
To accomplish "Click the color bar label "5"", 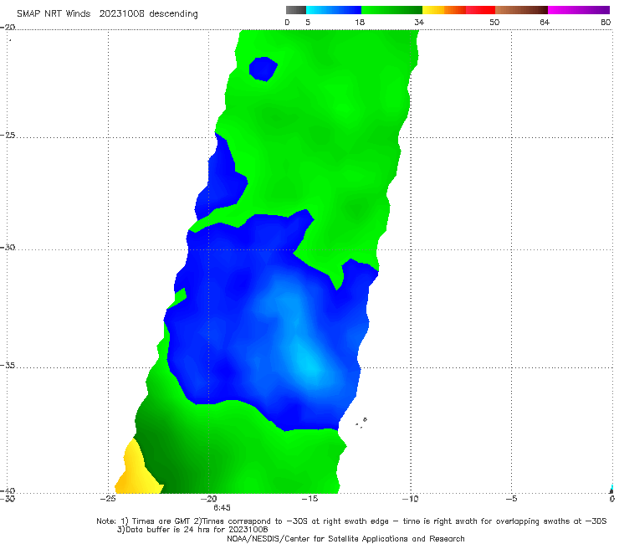I will 308,23.
